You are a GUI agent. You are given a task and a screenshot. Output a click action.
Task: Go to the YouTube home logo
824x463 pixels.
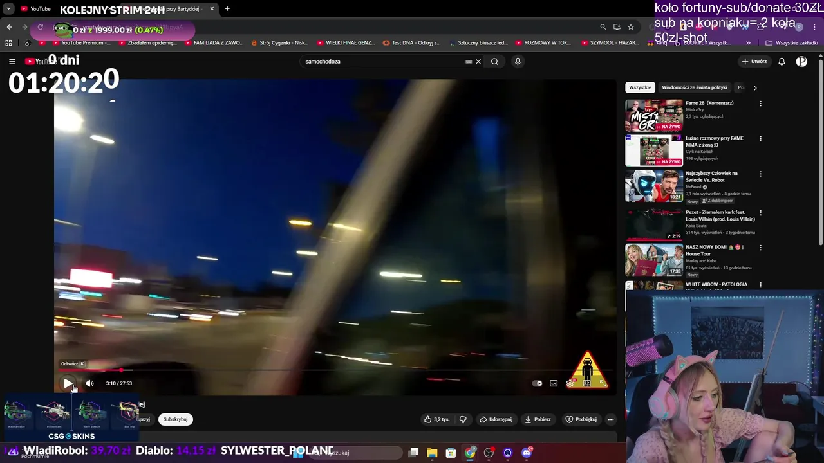coord(41,61)
